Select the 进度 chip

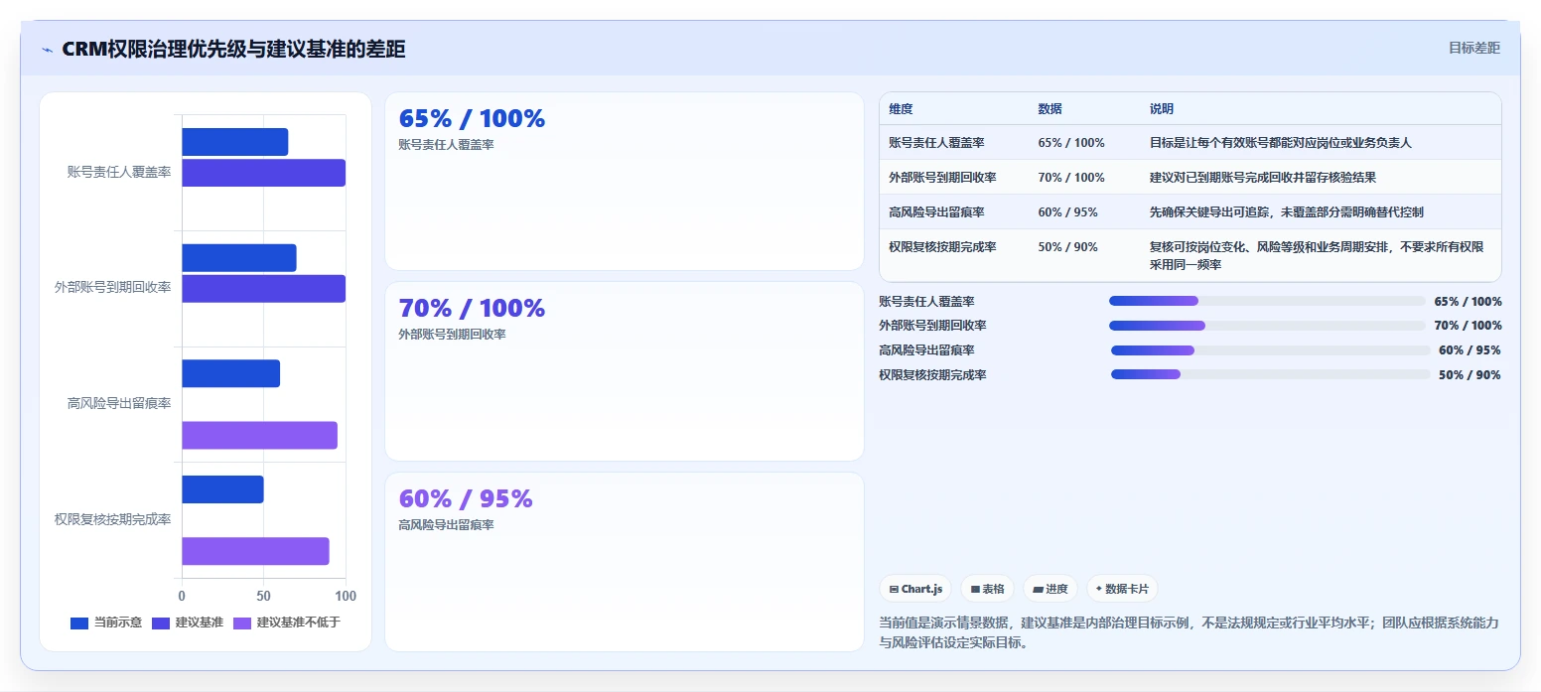[x=1050, y=589]
